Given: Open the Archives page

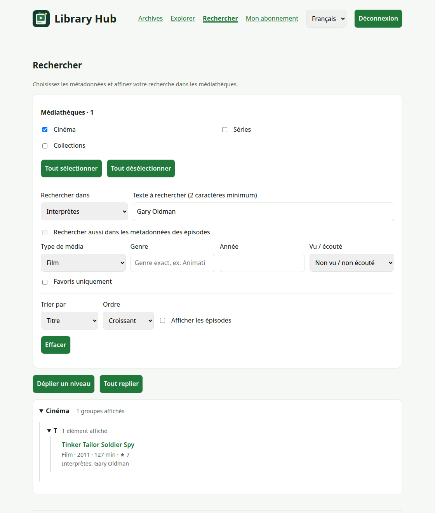Looking at the screenshot, I should (x=150, y=18).
